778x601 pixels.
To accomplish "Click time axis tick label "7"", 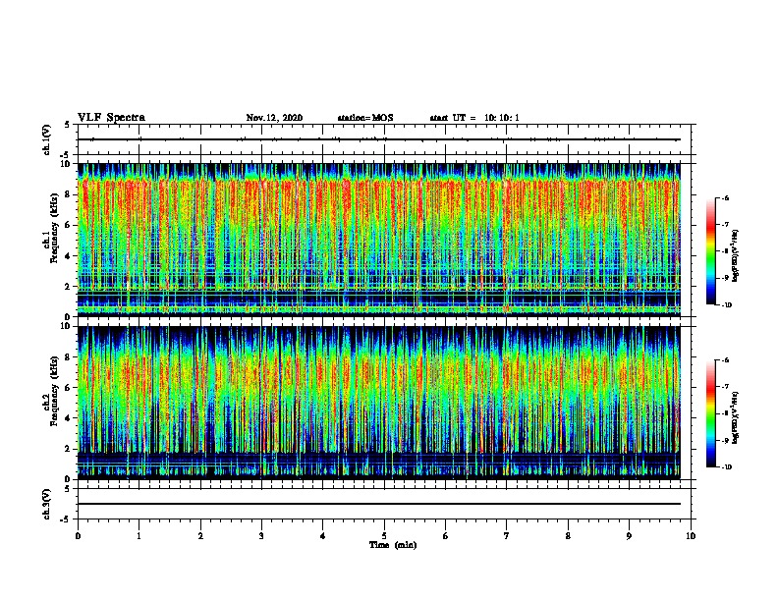I will click(x=507, y=536).
